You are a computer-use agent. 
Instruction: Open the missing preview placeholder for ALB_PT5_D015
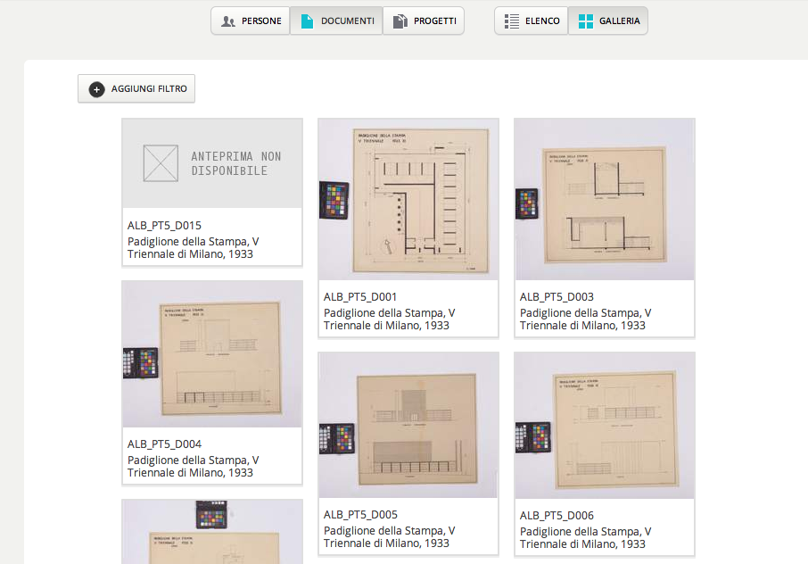[212, 163]
